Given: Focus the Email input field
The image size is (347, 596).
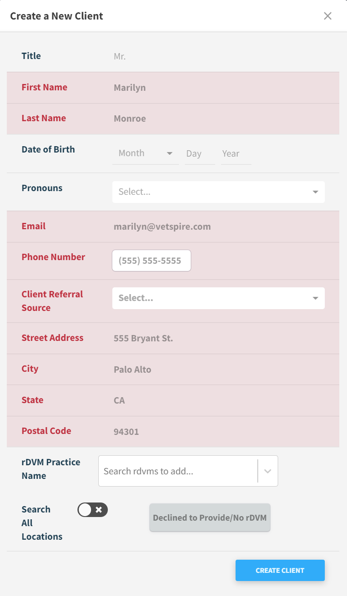Looking at the screenshot, I should 217,227.
